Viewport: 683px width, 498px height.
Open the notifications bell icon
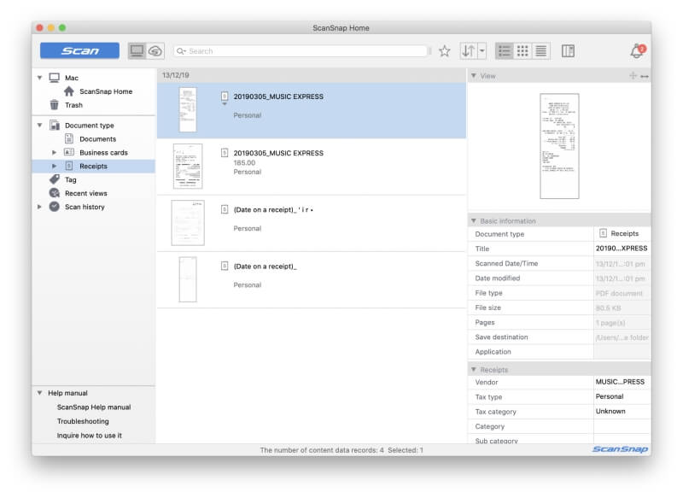[x=637, y=51]
